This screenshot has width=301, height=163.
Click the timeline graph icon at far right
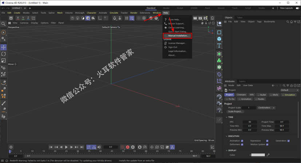(212, 147)
